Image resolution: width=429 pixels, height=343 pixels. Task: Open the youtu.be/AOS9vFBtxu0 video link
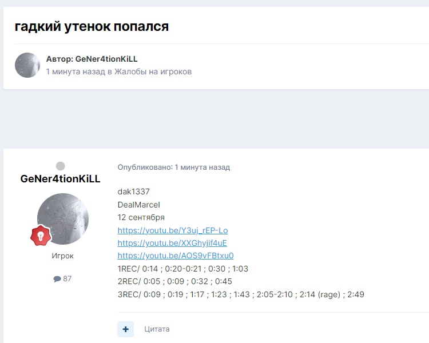pyautogui.click(x=176, y=256)
